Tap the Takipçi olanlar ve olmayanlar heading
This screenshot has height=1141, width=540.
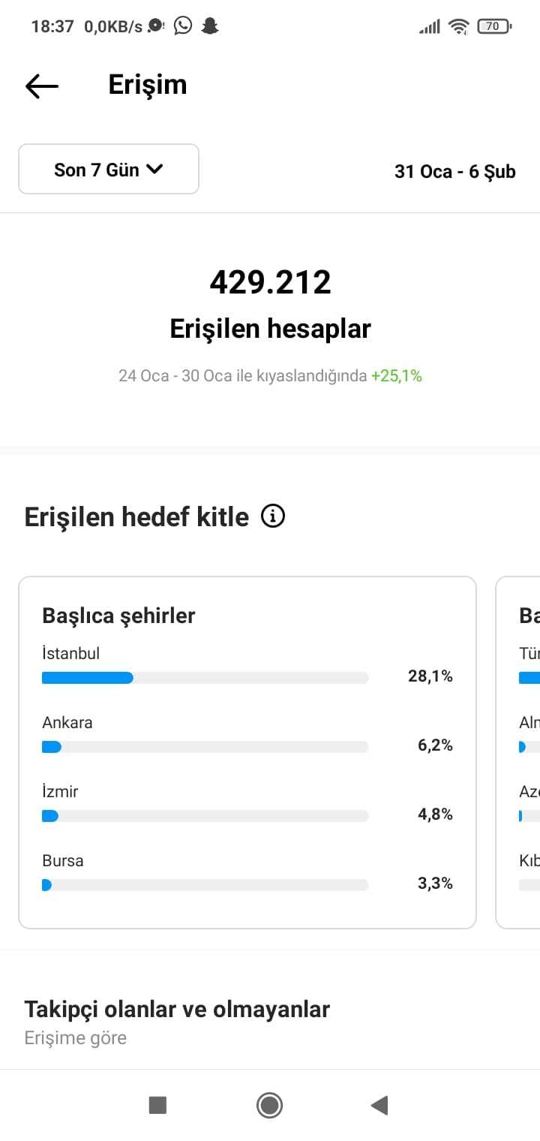point(177,1009)
